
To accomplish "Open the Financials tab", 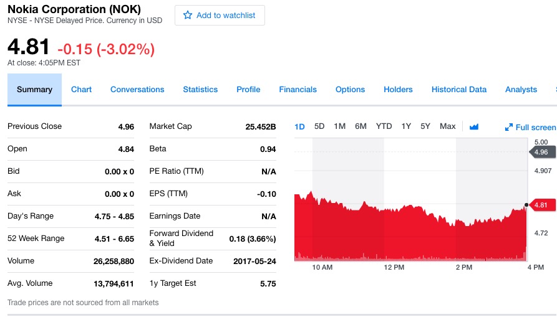I will 298,90.
